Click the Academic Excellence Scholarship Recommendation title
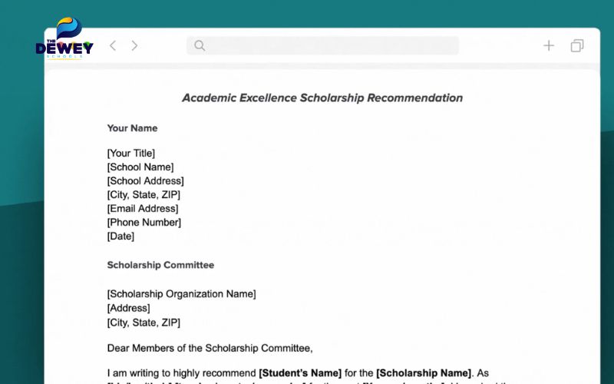 pyautogui.click(x=322, y=98)
